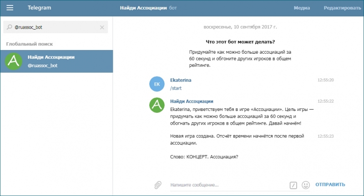
Task: Open the Медиа section
Action: (302, 8)
